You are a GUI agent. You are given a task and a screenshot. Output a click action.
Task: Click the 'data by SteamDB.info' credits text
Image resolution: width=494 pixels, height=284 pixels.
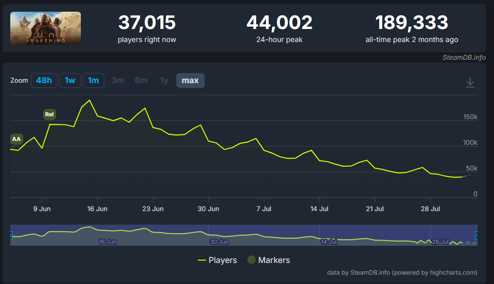pyautogui.click(x=402, y=273)
